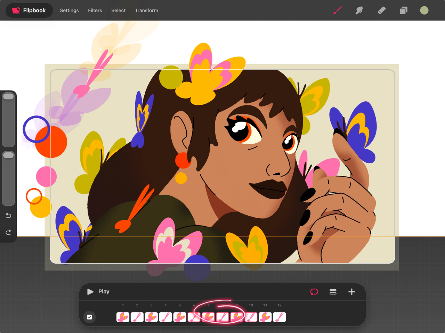Toggle the checkbox beside the frame strip
Viewport: 445px width, 333px height.
coord(89,317)
